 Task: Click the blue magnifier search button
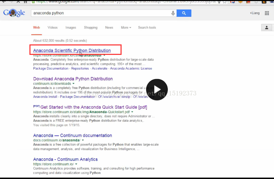tap(184, 13)
